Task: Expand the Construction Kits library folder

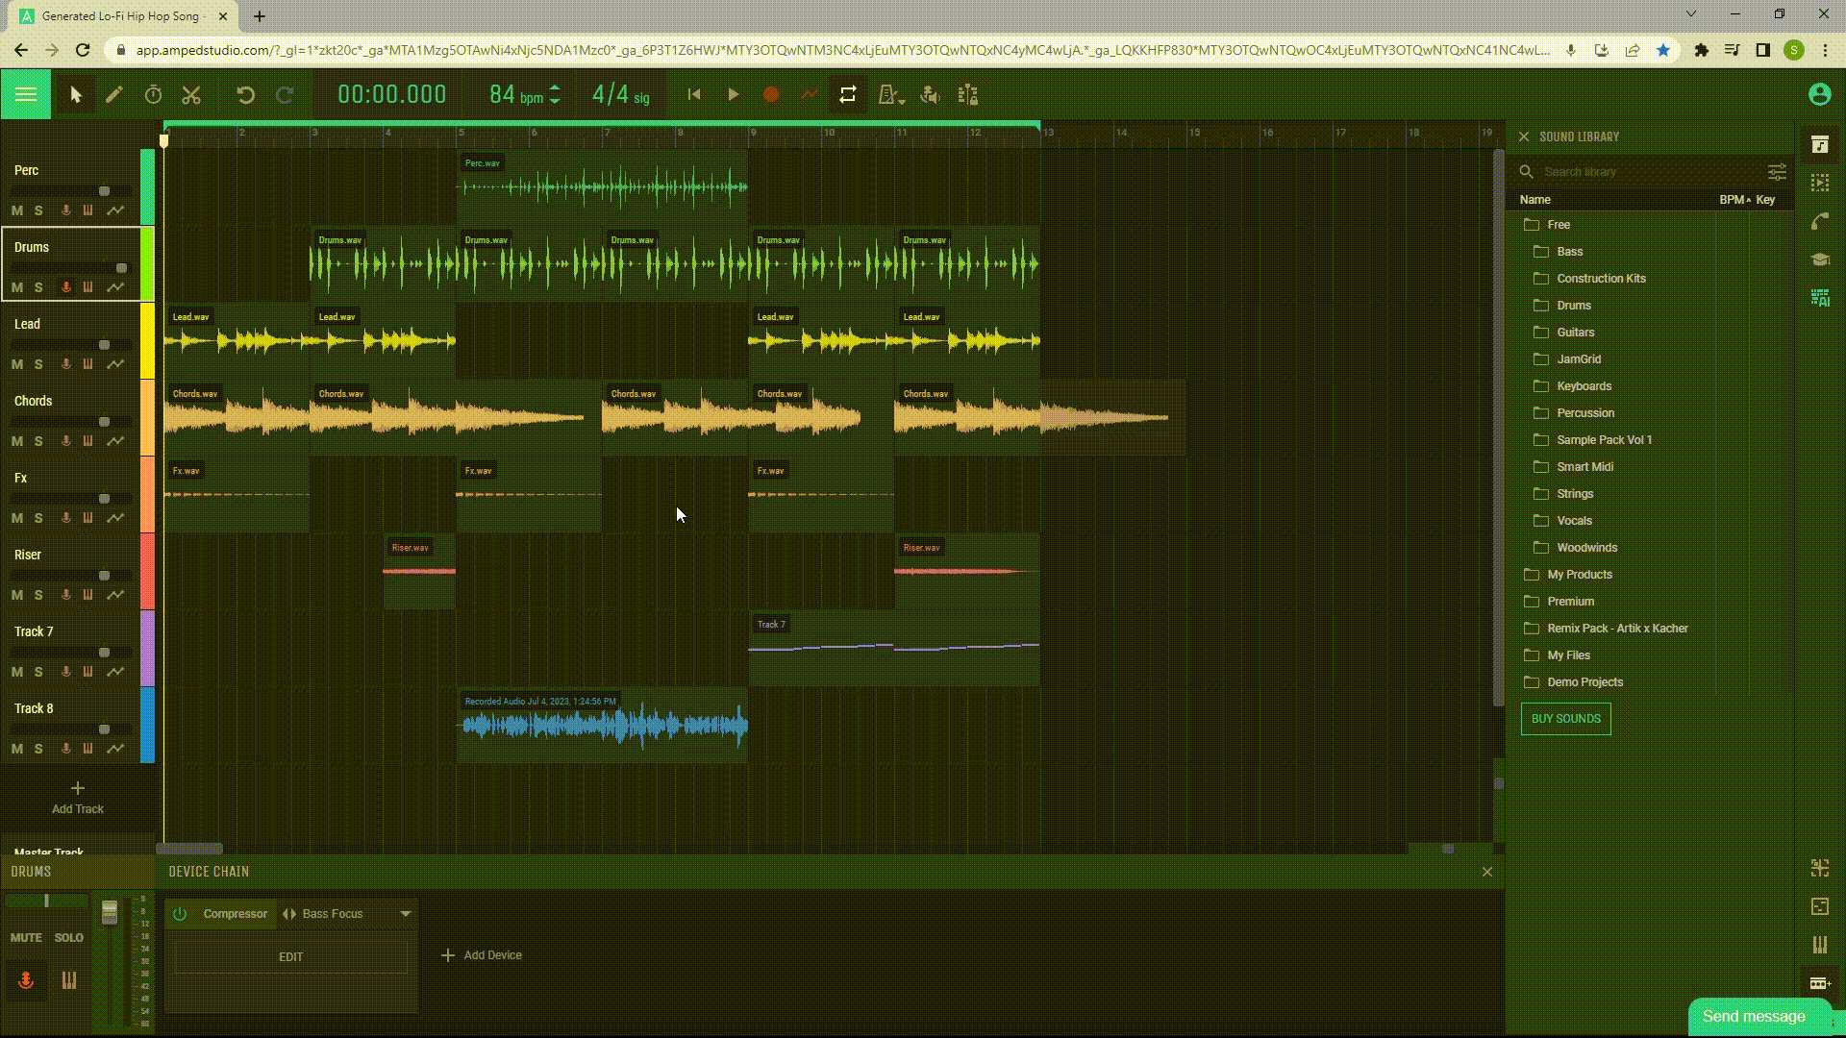Action: pos(1601,278)
